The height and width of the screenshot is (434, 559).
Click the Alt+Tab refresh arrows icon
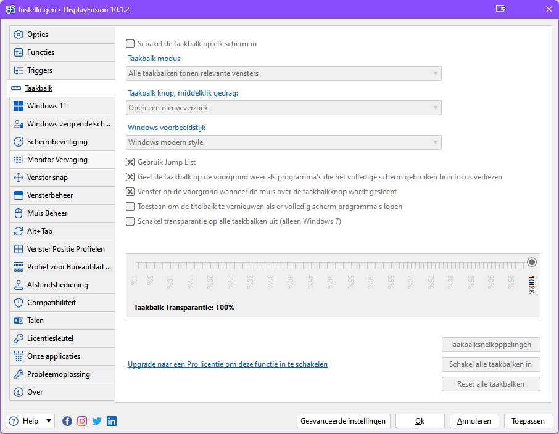(18, 231)
